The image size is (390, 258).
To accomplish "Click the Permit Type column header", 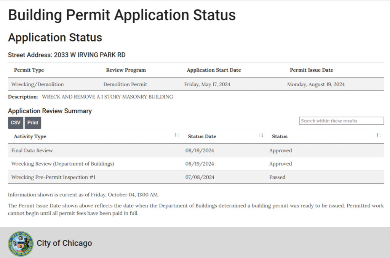I will [29, 70].
